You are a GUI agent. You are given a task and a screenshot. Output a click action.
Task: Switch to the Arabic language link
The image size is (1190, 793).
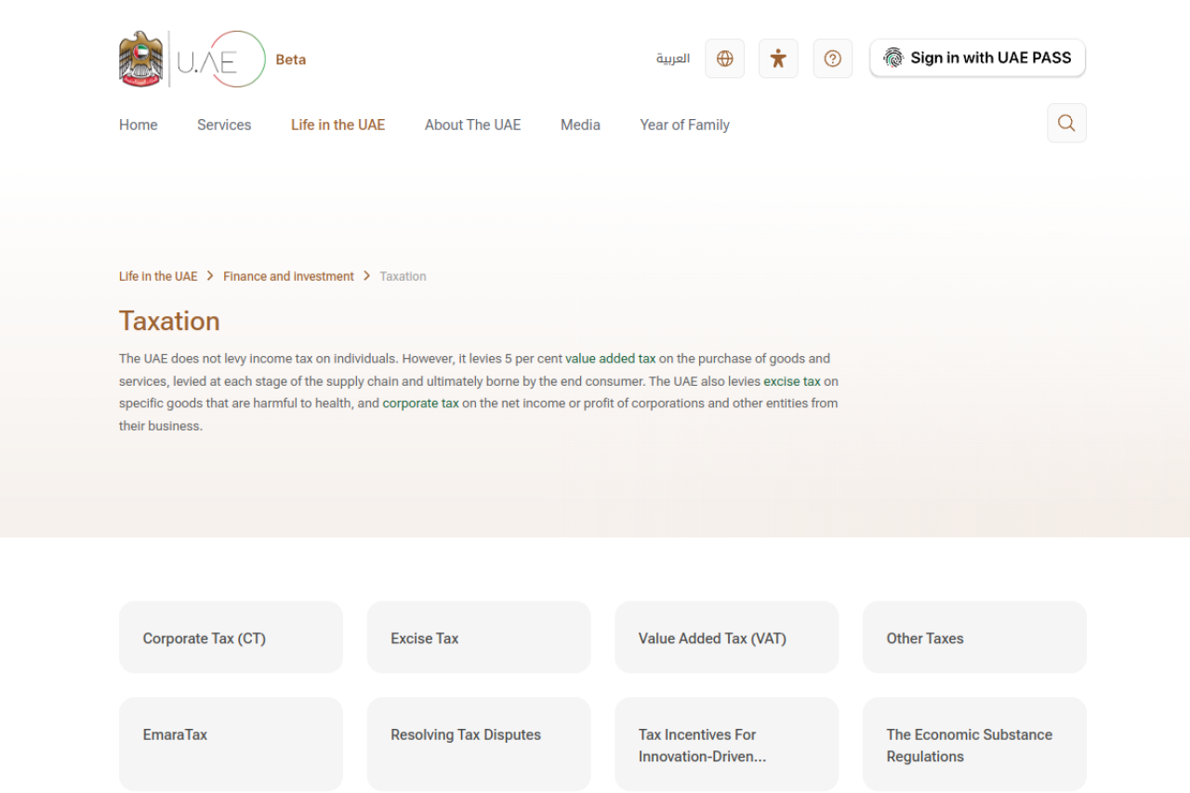pyautogui.click(x=673, y=59)
